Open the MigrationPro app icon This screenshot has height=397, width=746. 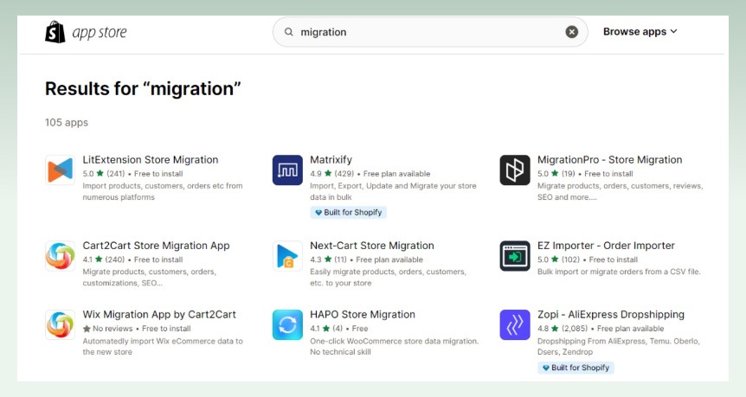[x=515, y=170]
